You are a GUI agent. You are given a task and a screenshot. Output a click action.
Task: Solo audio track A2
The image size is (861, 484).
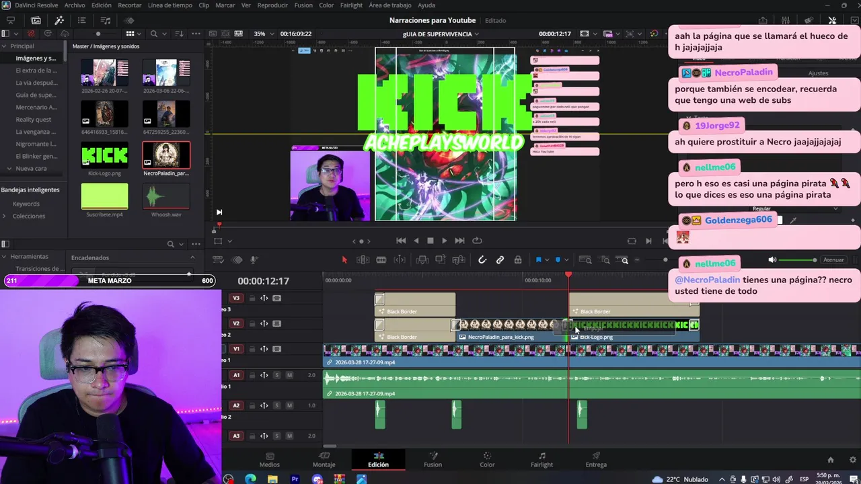276,405
